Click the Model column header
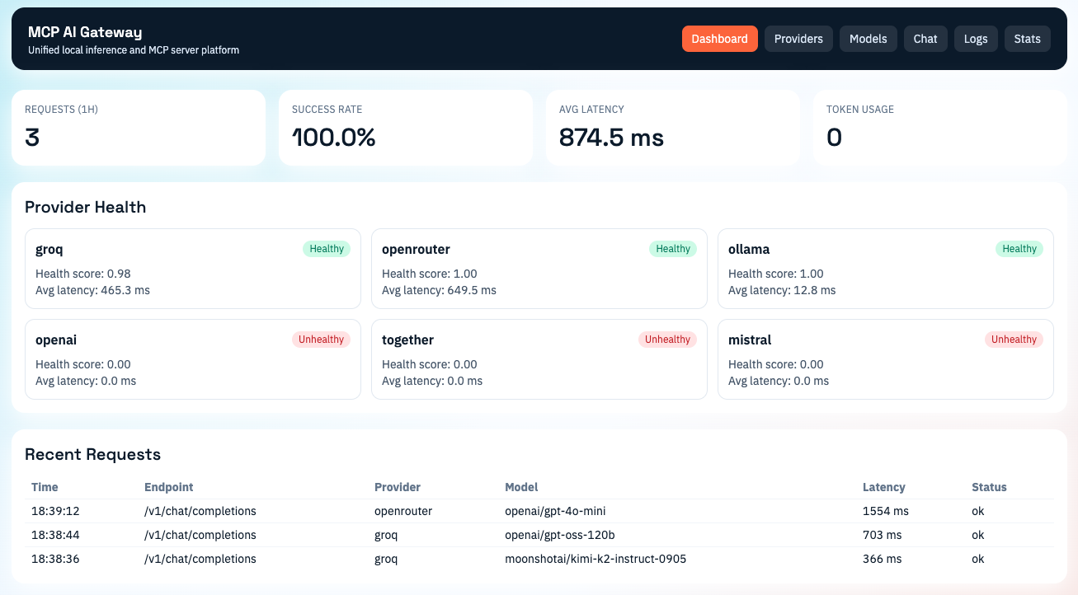The image size is (1078, 595). click(521, 487)
